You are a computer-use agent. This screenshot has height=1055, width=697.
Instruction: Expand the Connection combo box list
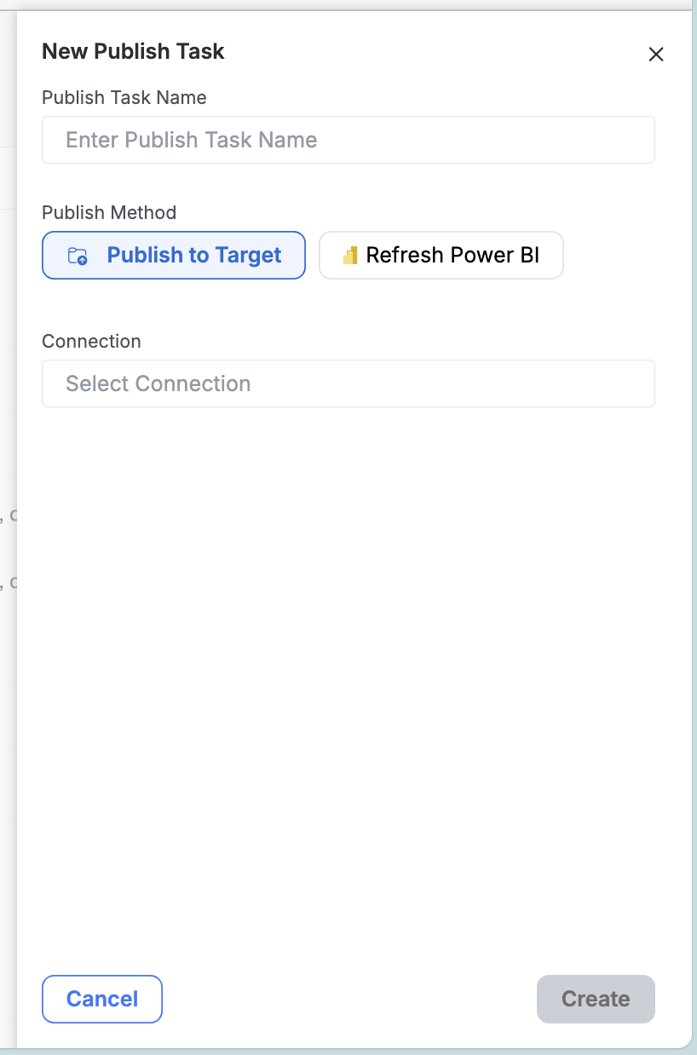coord(348,383)
